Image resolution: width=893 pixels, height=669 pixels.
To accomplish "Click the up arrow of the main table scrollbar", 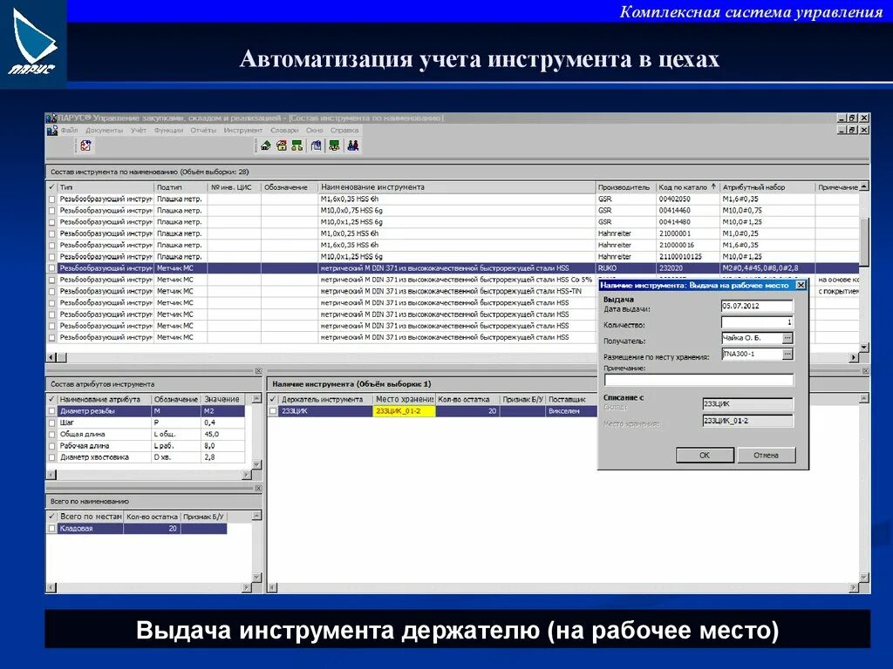I will (864, 186).
